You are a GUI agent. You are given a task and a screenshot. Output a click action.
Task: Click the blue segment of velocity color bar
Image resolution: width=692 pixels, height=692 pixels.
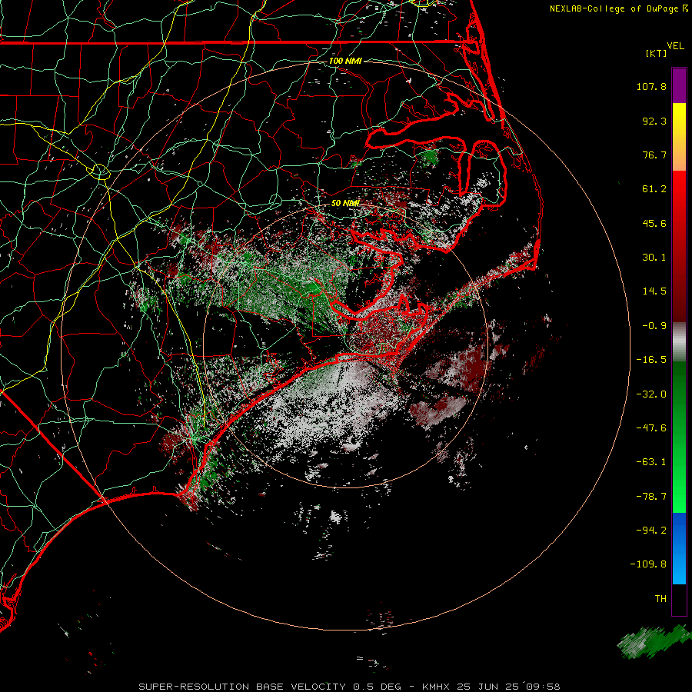679,548
